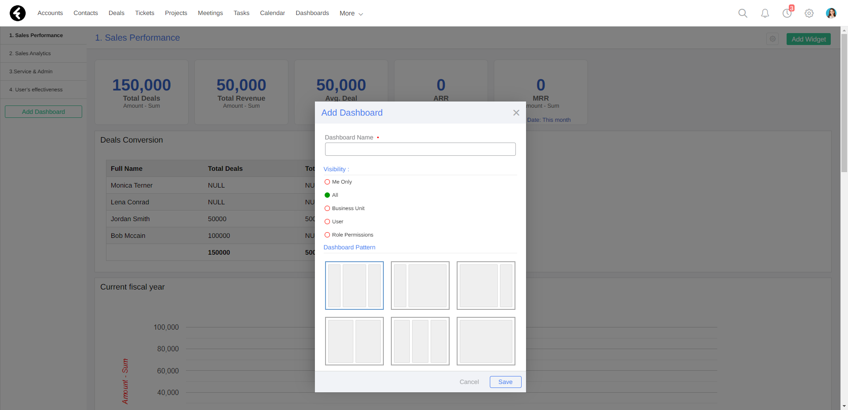848x410 pixels.
Task: Open the Calendar module
Action: tap(272, 13)
